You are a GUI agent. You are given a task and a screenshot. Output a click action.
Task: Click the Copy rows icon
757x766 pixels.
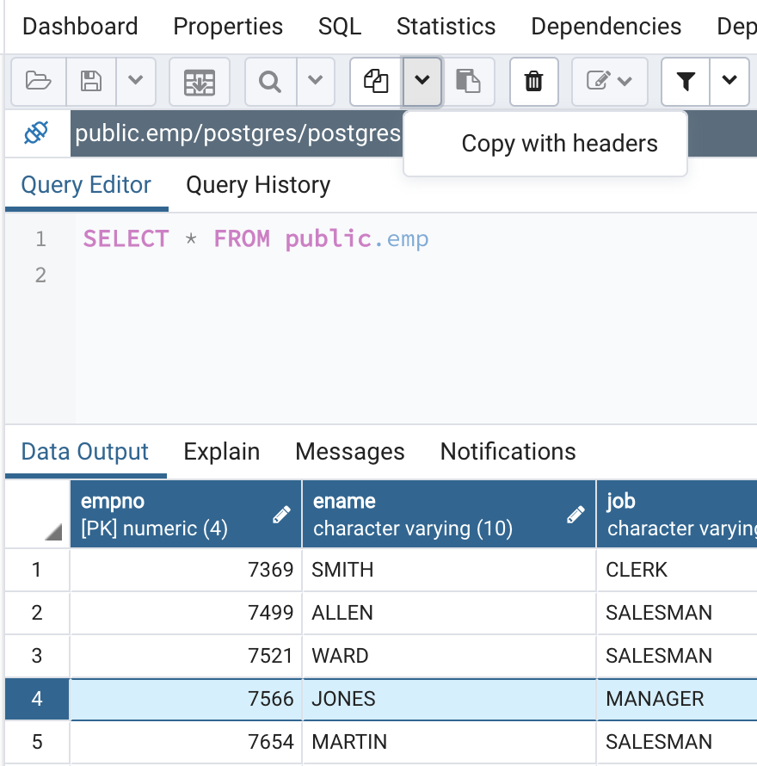pyautogui.click(x=376, y=82)
